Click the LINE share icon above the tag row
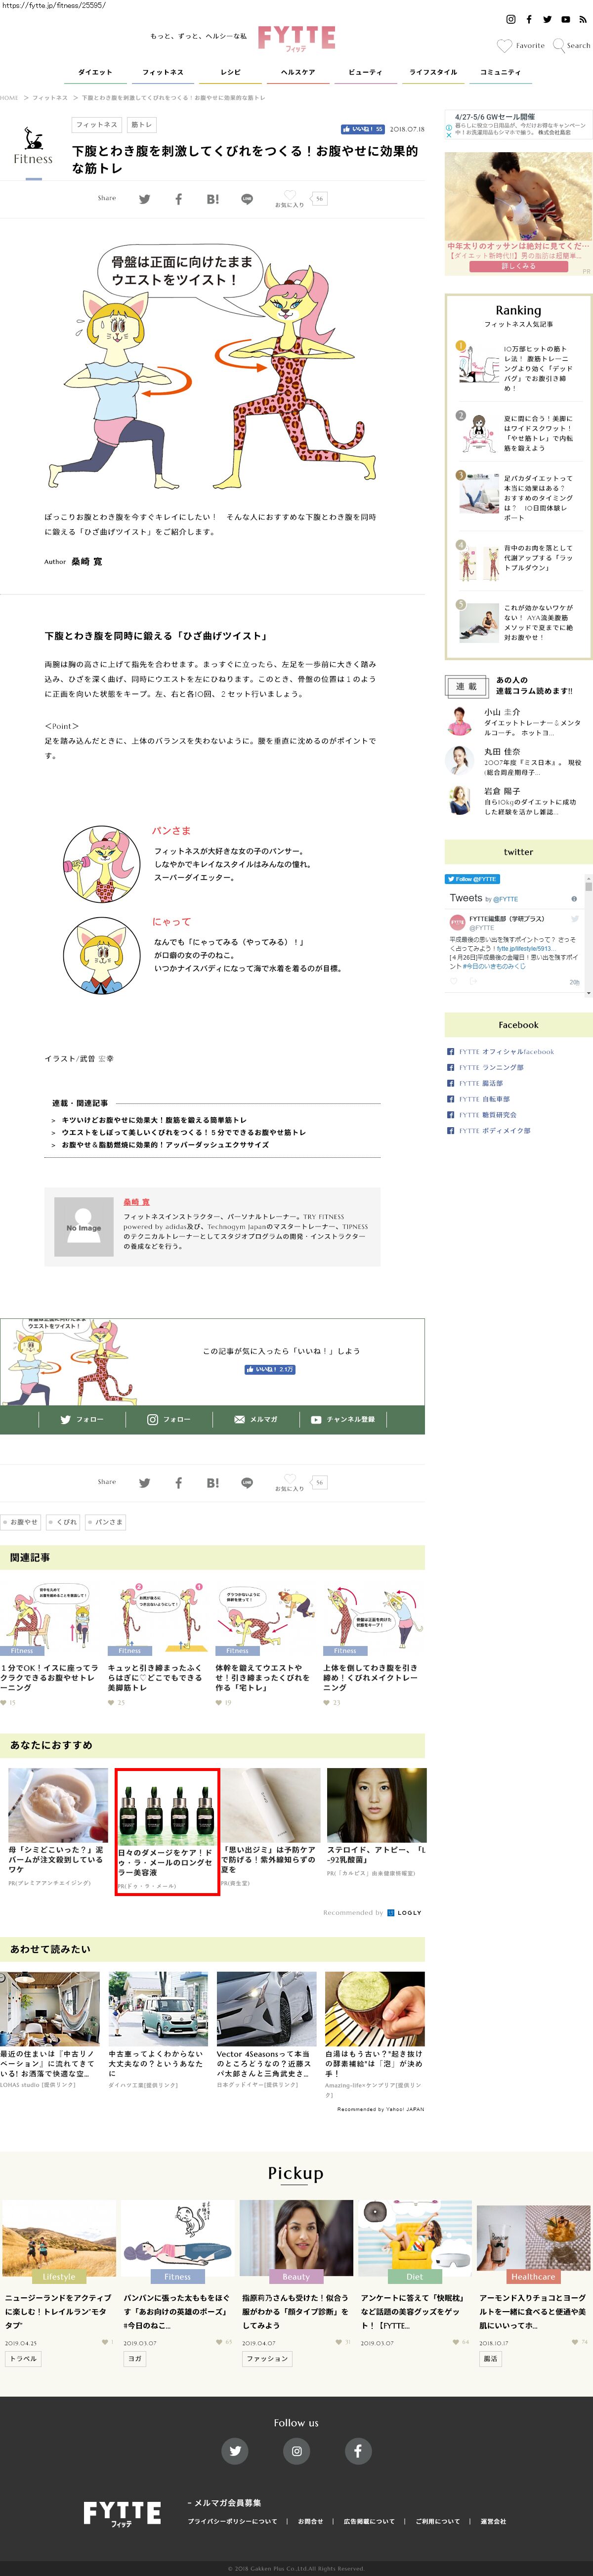 coord(247,1483)
